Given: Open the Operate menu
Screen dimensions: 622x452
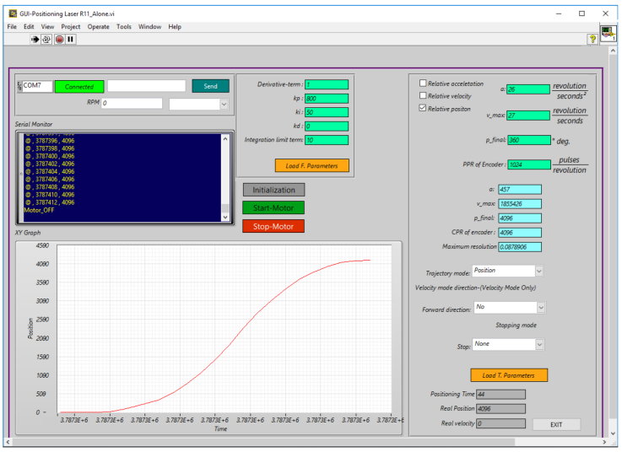Looking at the screenshot, I should [98, 27].
